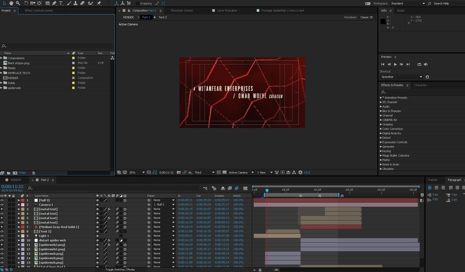Select the Eraser tool
This screenshot has width=465, height=272.
pos(82,3)
